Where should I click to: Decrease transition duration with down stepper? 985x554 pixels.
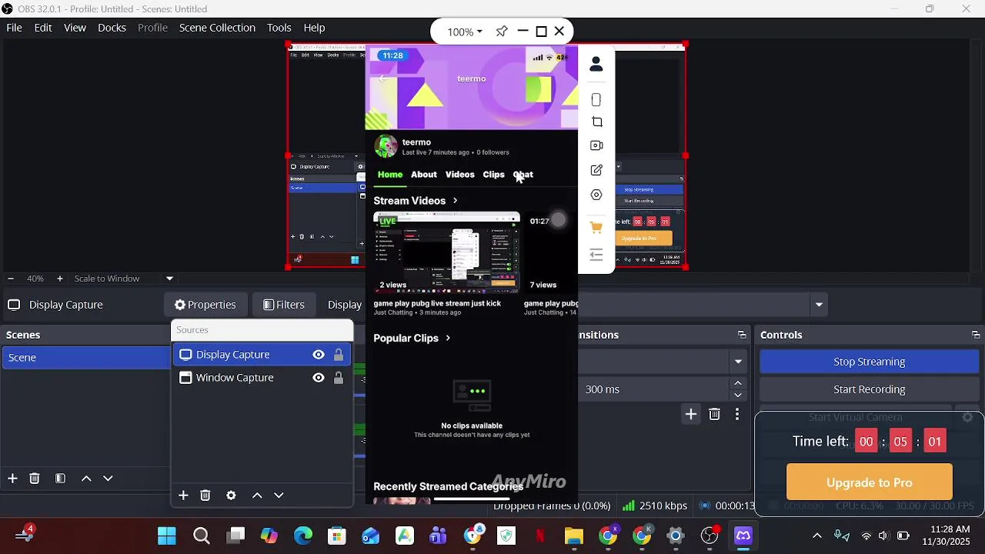738,395
